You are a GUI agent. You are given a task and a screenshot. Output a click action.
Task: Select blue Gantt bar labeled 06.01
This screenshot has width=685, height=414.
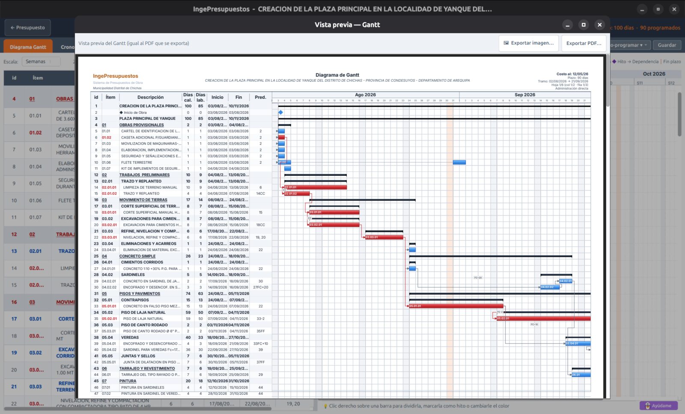(x=581, y=375)
